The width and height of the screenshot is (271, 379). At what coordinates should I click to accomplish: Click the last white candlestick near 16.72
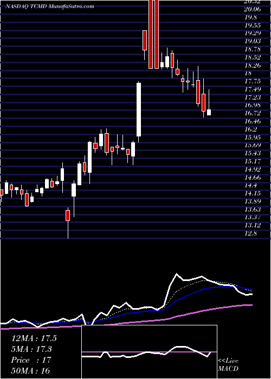[209, 113]
